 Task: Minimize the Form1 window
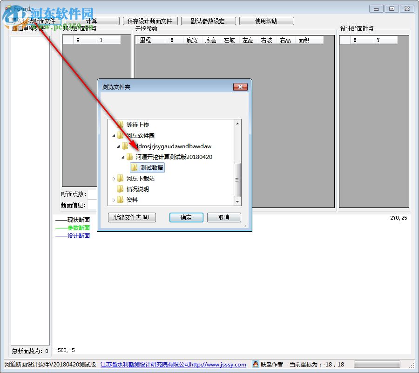[x=376, y=9]
